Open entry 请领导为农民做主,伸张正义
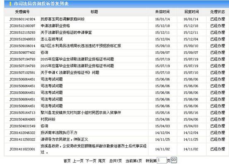Screen dimensions: 229x164 click(65, 139)
